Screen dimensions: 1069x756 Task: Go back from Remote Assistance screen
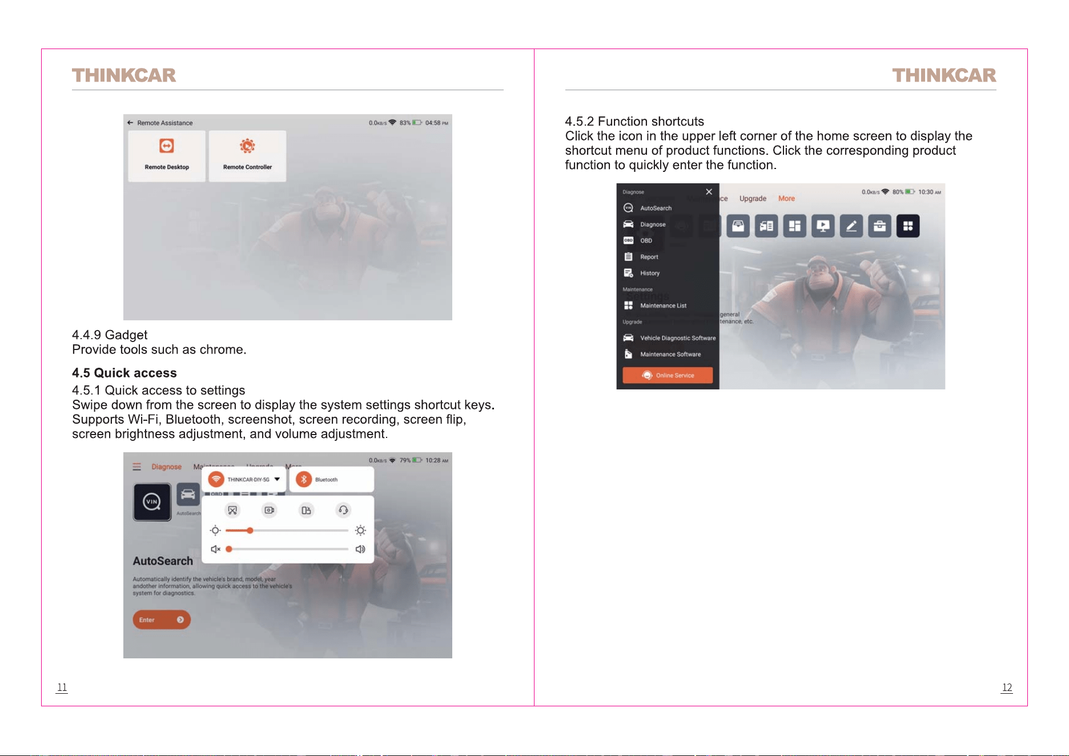point(130,123)
